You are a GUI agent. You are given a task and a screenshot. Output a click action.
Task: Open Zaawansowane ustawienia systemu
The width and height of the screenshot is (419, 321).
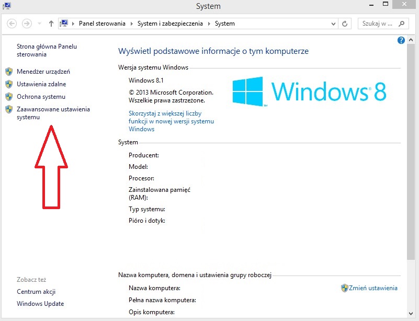click(53, 113)
